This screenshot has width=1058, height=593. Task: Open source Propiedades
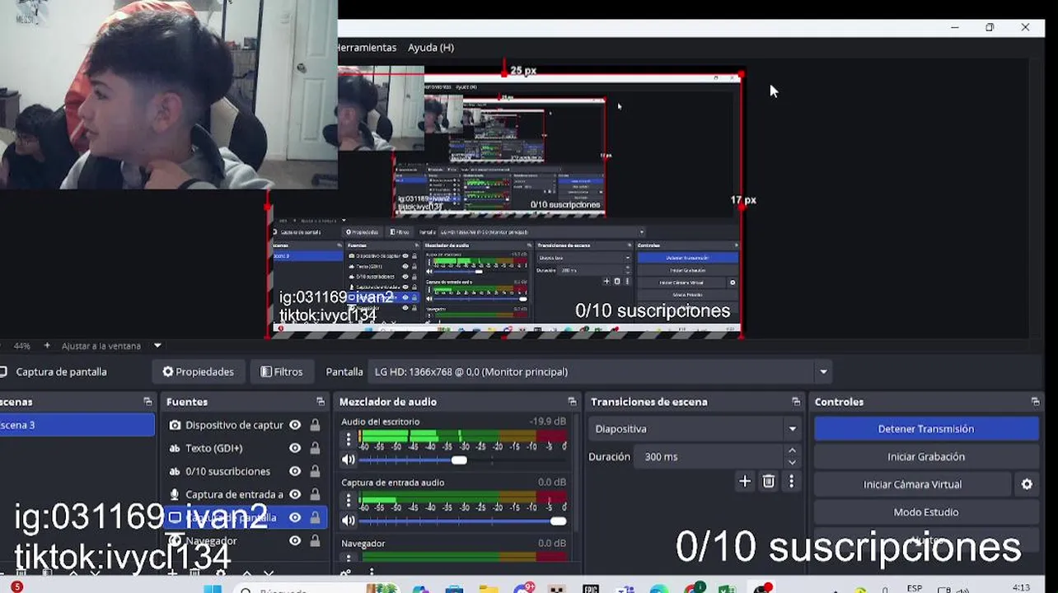tap(198, 371)
